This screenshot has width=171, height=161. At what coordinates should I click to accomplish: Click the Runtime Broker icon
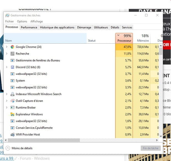pos(12,108)
